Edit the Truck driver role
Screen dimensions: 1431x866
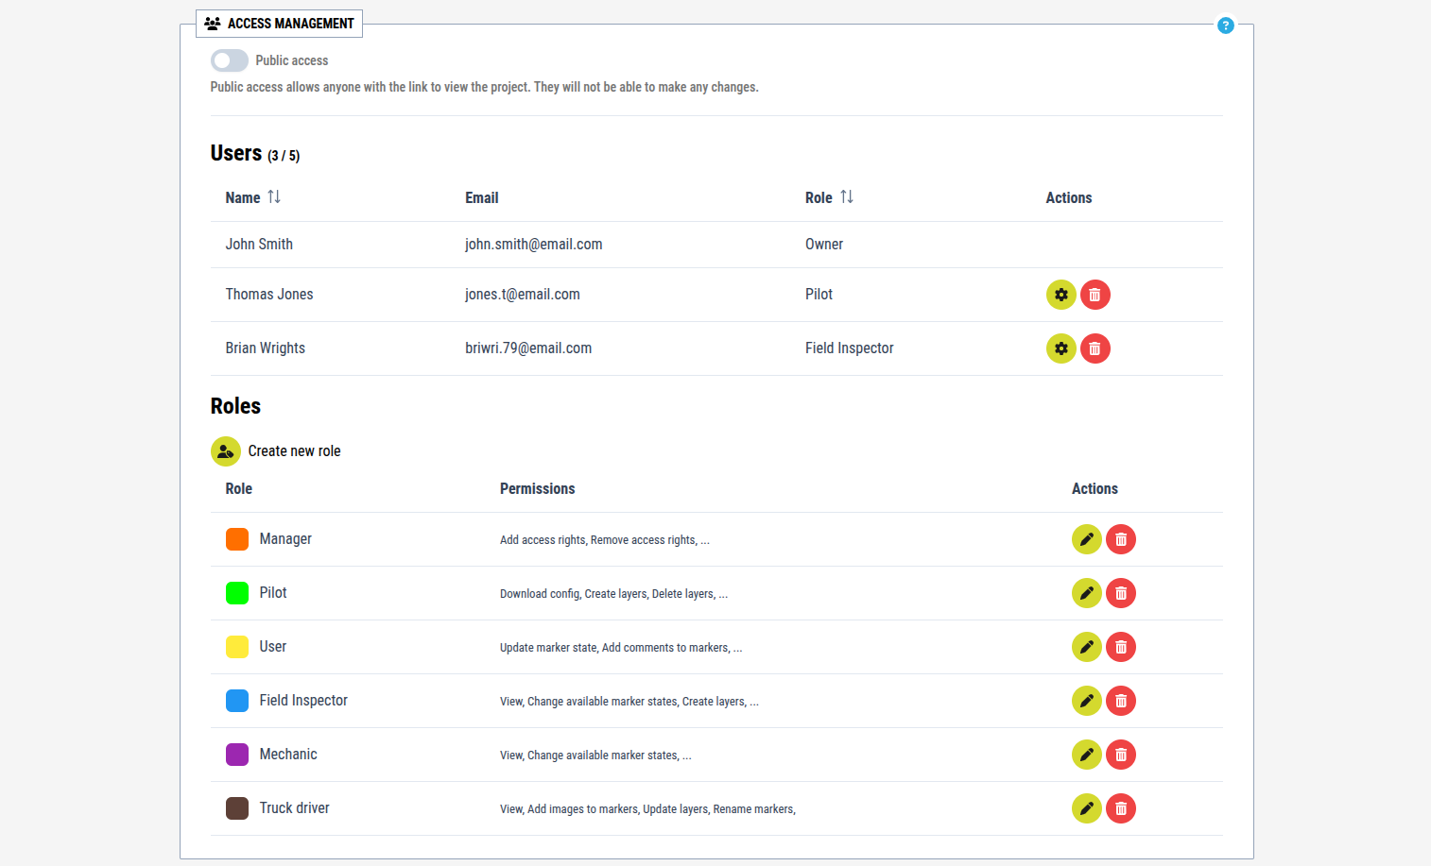pos(1087,808)
